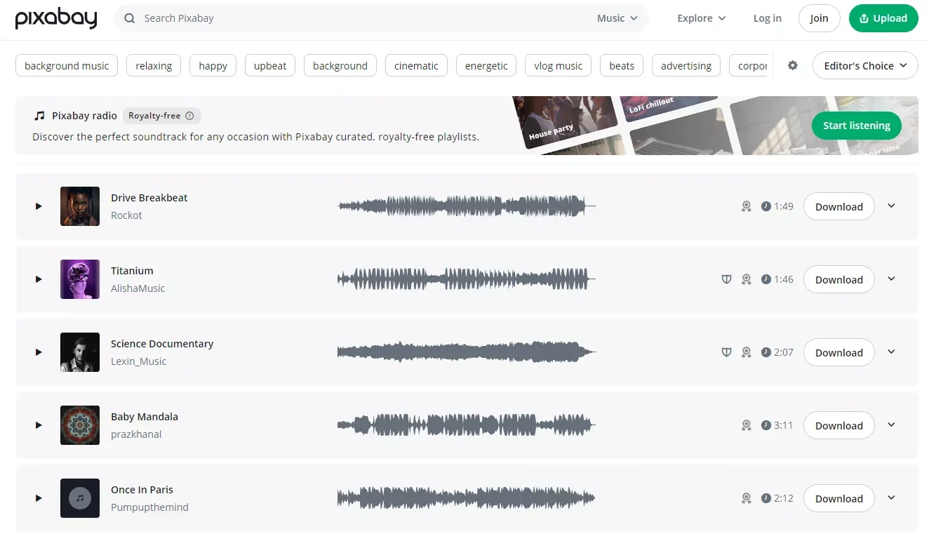Play the Once In Paris track

(39, 498)
